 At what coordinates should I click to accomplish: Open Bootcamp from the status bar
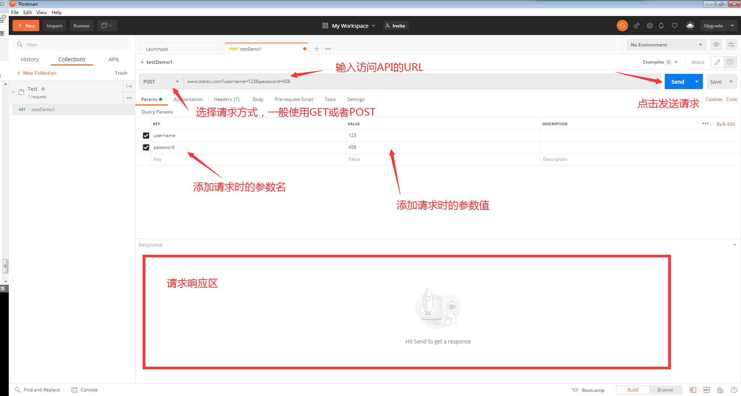tap(588, 390)
